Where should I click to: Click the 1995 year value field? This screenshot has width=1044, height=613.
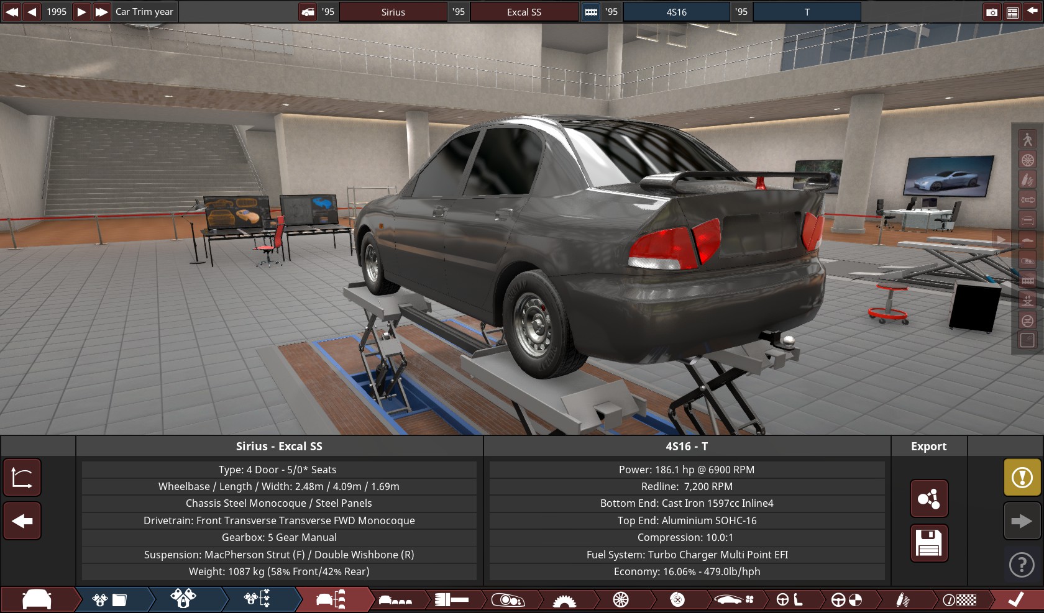[57, 12]
